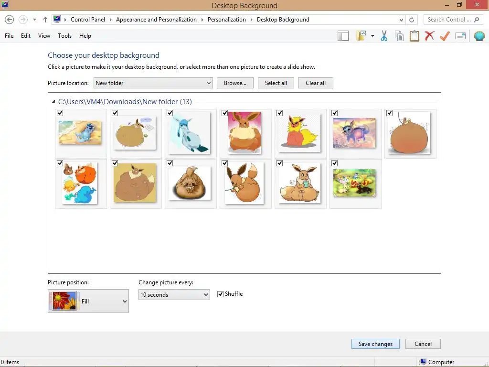Click the Cancel button
The height and width of the screenshot is (367, 489).
coord(423,344)
